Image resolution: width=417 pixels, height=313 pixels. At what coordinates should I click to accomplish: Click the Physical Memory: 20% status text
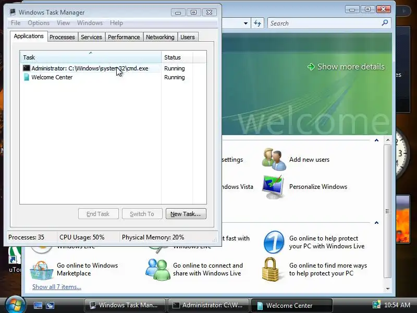pos(153,237)
